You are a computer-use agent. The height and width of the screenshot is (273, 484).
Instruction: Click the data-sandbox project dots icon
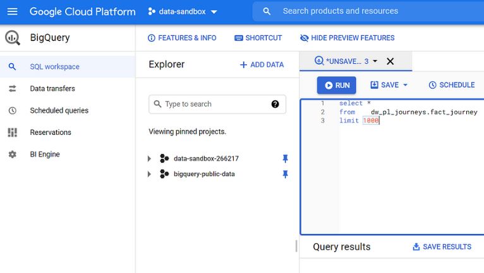151,12
